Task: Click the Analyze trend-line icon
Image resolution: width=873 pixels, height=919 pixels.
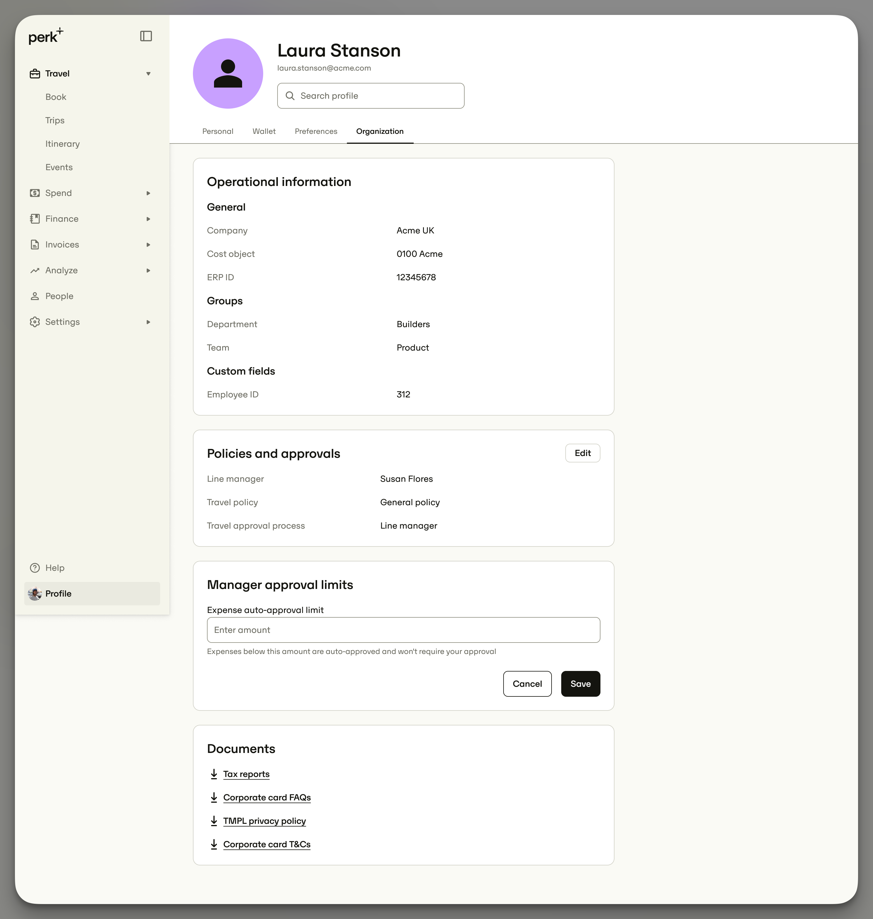Action: (x=35, y=271)
